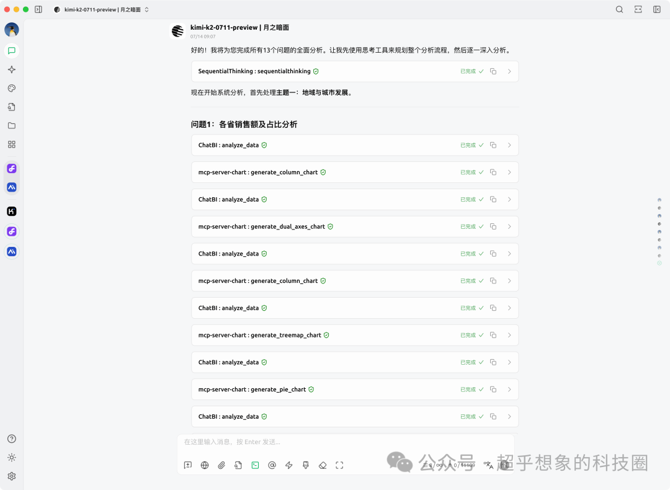This screenshot has width=670, height=490.
Task: Clear messages with the eraser icon
Action: pos(323,465)
